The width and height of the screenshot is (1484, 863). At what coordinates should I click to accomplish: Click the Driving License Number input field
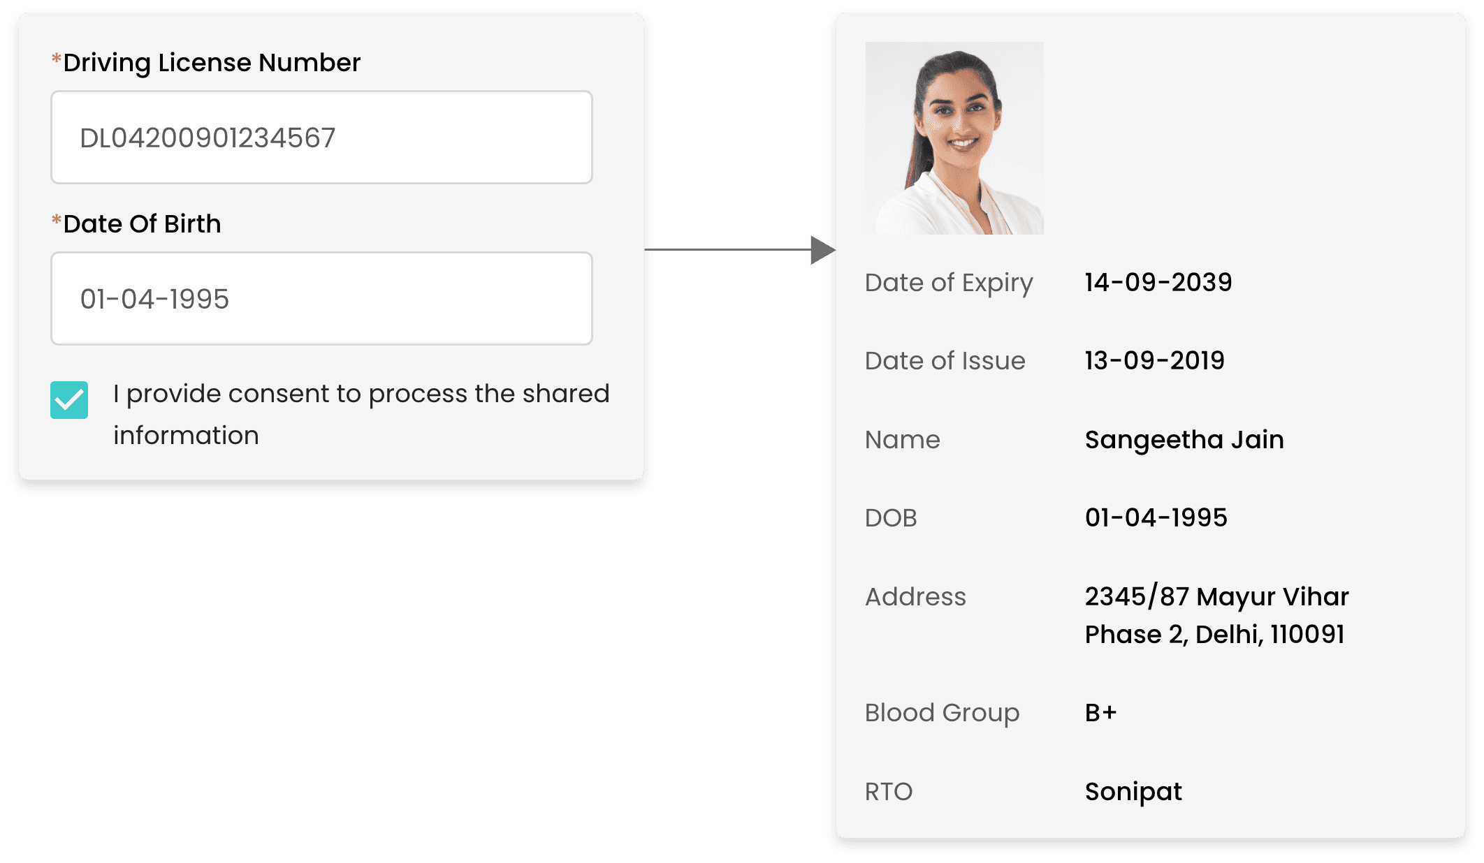[x=321, y=138]
